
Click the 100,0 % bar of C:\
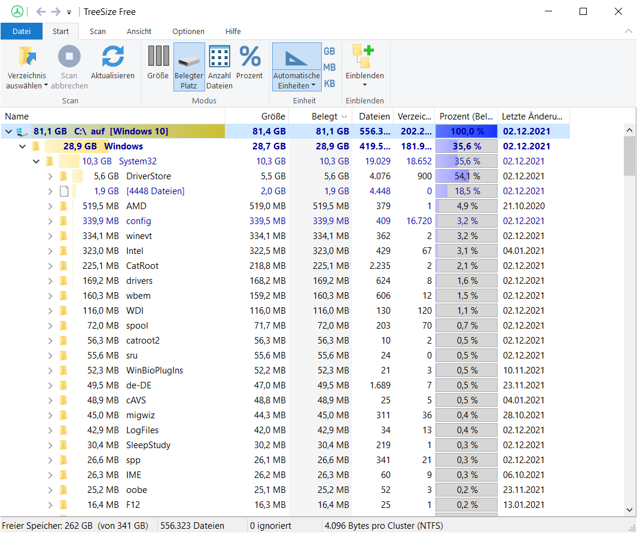467,131
